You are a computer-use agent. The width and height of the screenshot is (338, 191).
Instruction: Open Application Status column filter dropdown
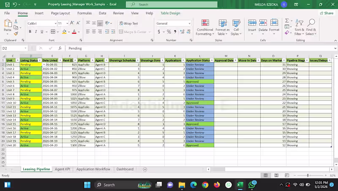pyautogui.click(x=212, y=60)
